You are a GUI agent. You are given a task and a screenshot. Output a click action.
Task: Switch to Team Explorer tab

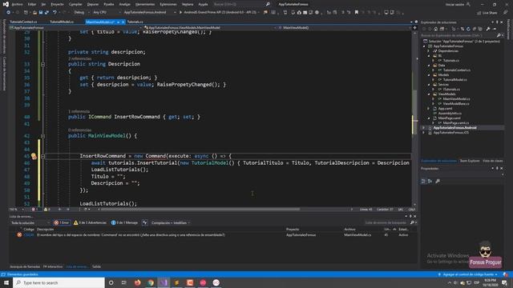pos(470,161)
